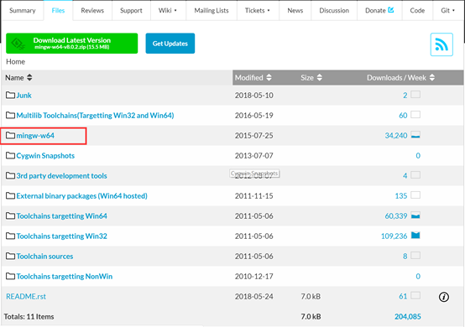This screenshot has width=465, height=327.
Task: Open the Discussion tab
Action: (x=334, y=10)
